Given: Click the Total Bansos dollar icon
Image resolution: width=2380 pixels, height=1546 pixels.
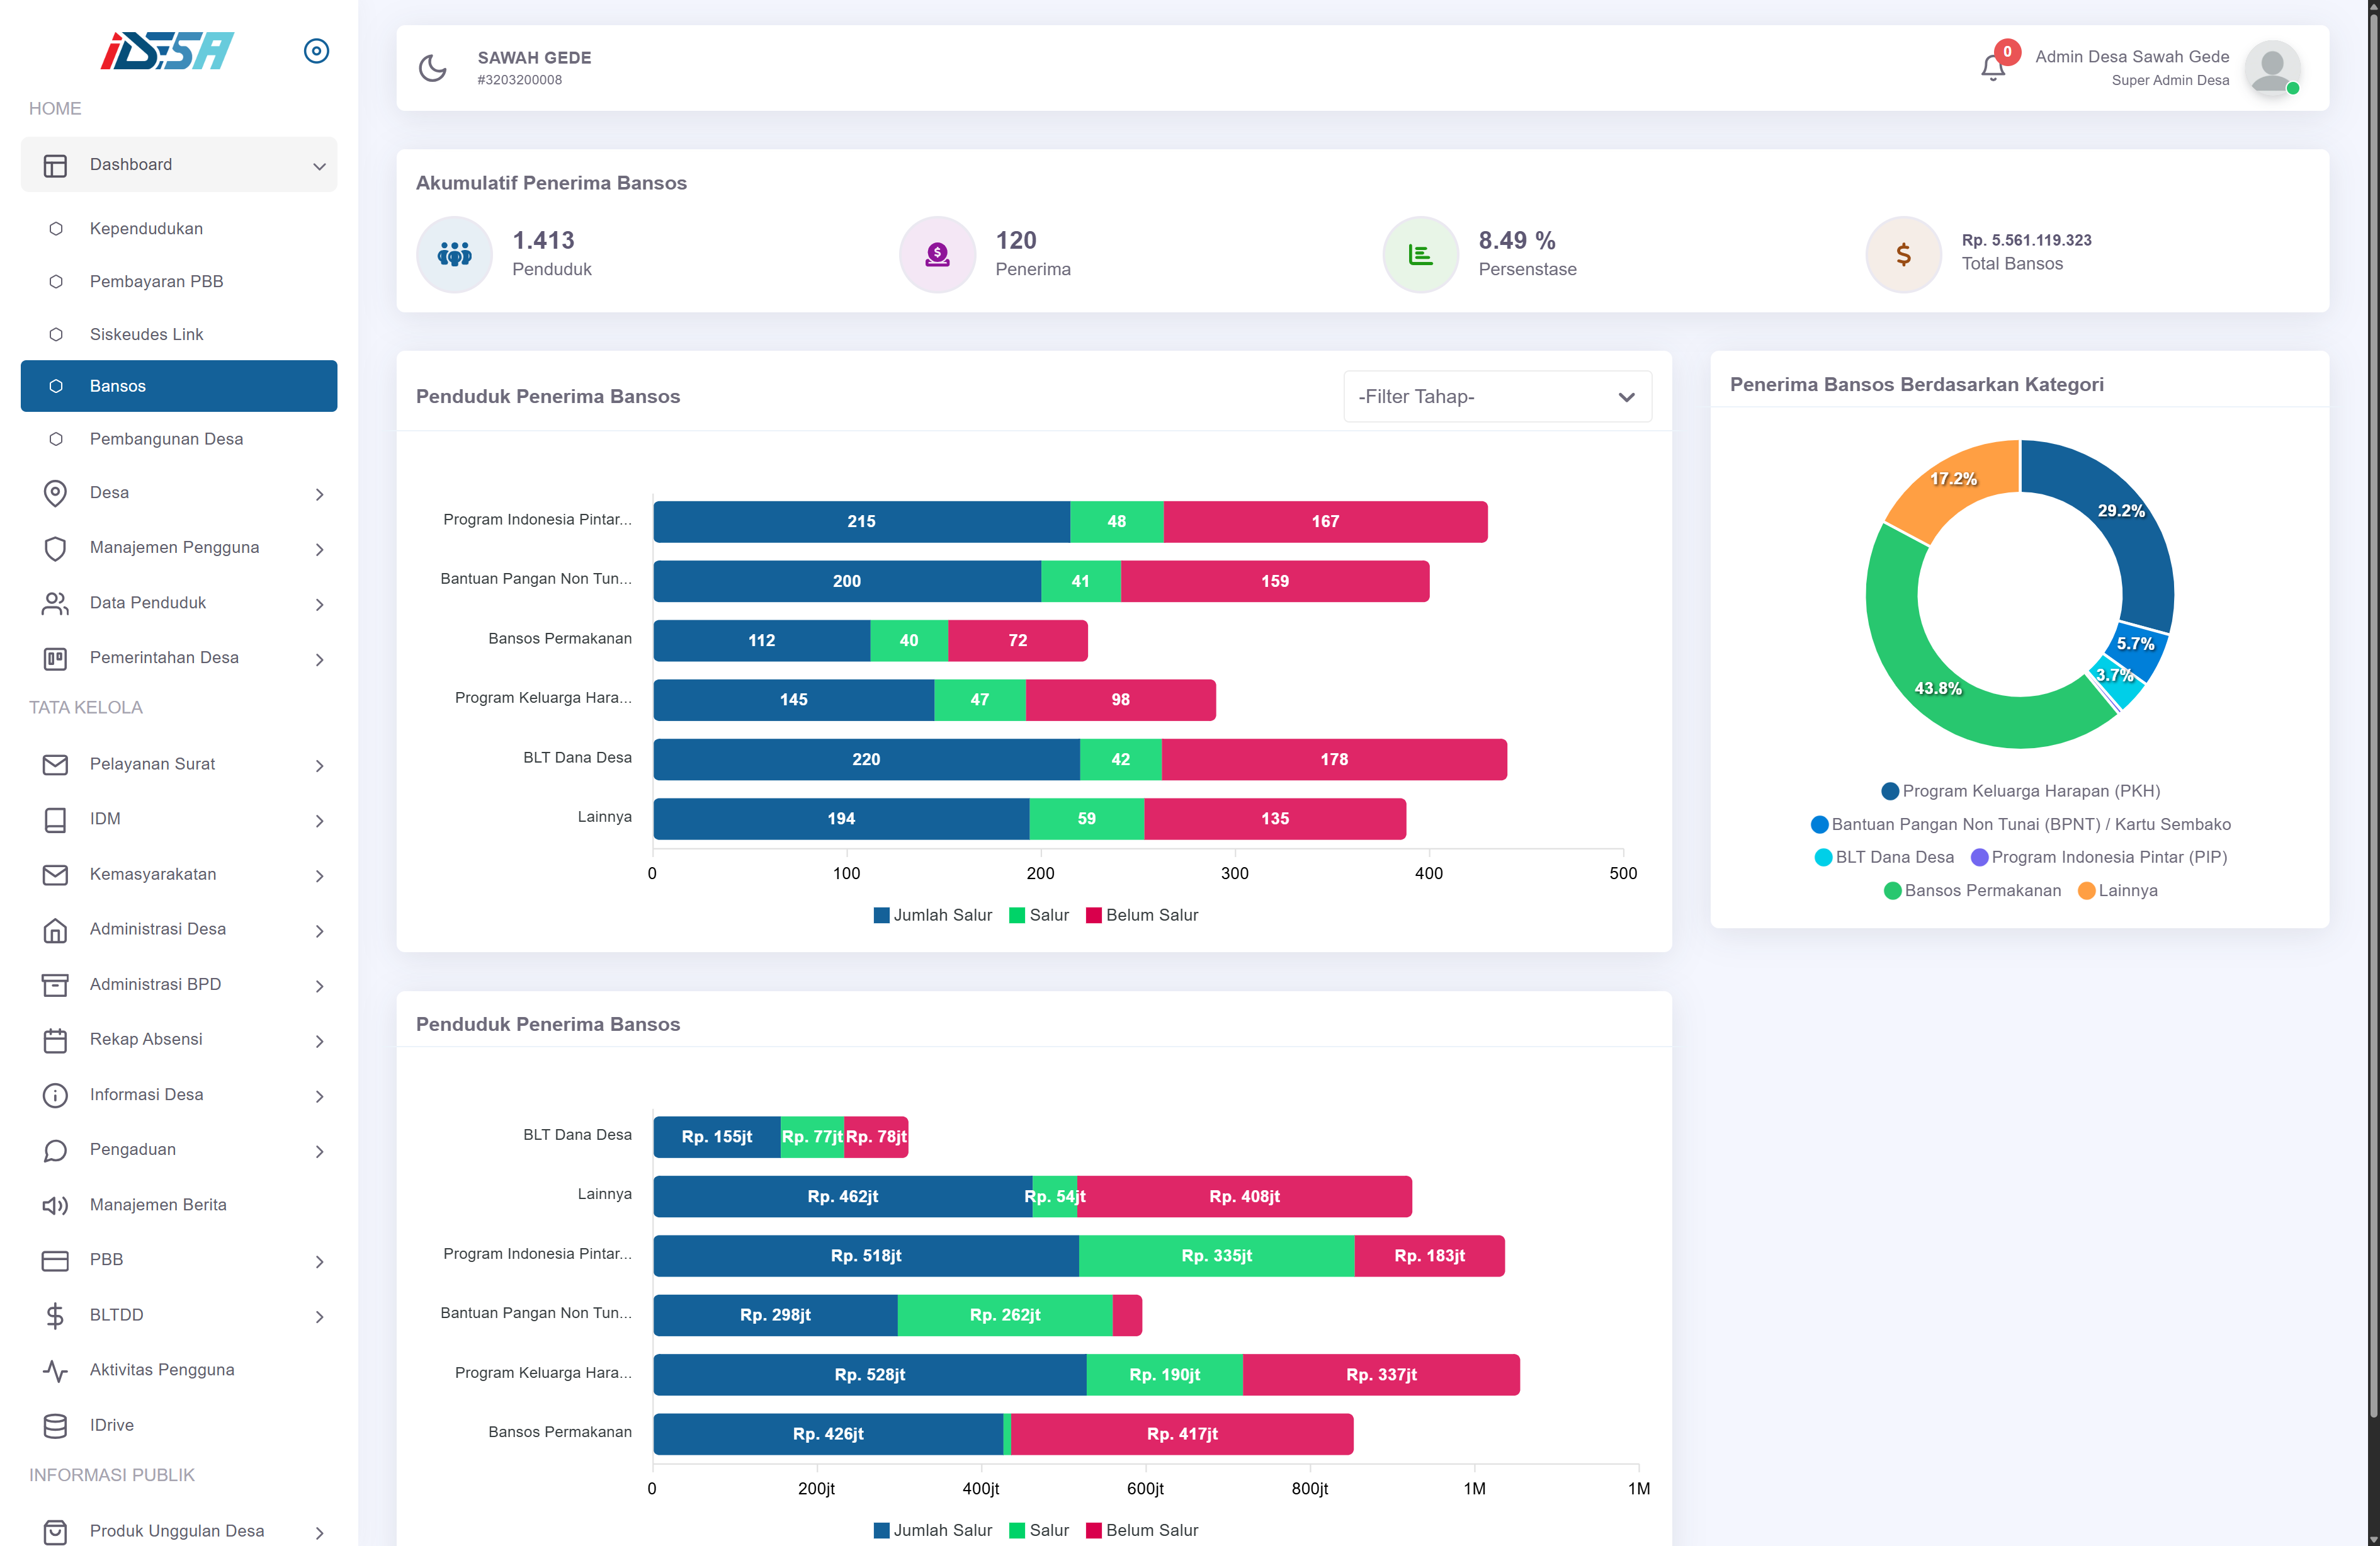Looking at the screenshot, I should tap(1903, 255).
